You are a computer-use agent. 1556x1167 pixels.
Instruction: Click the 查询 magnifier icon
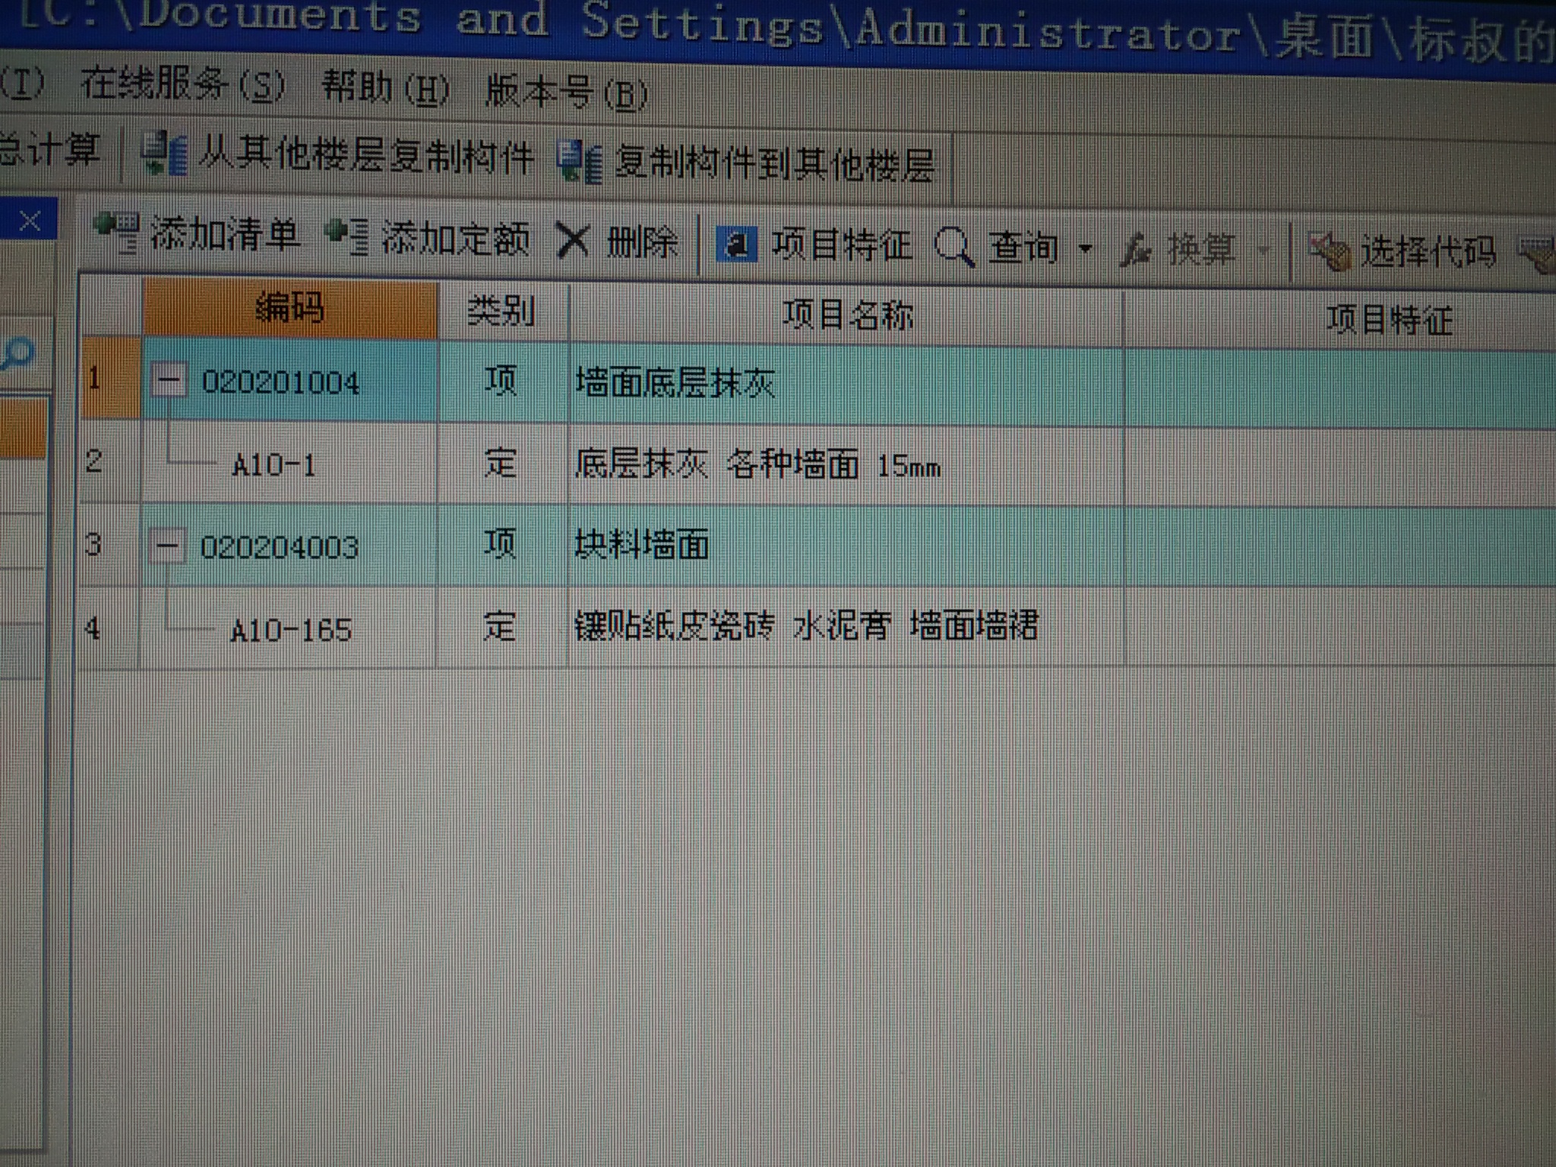coord(954,247)
